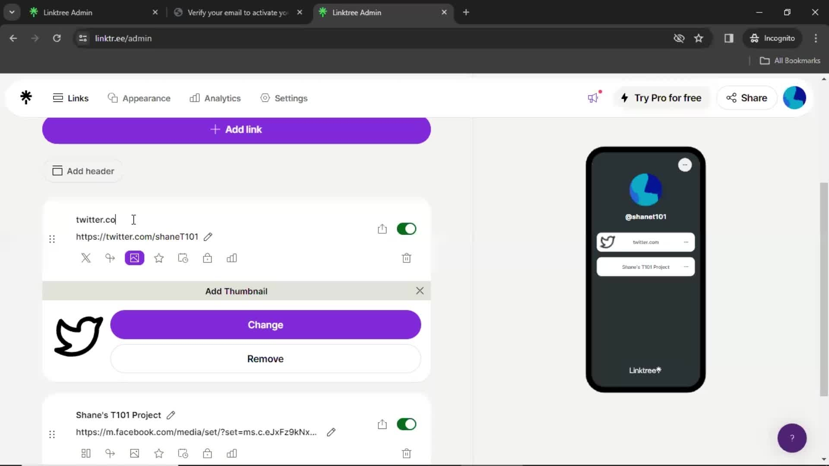Image resolution: width=829 pixels, height=466 pixels.
Task: Open lock icon on Shane's T101 Project
Action: click(x=207, y=453)
